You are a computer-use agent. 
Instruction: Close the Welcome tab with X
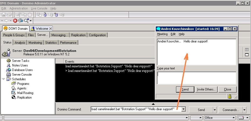pyautogui.click(x=50, y=29)
